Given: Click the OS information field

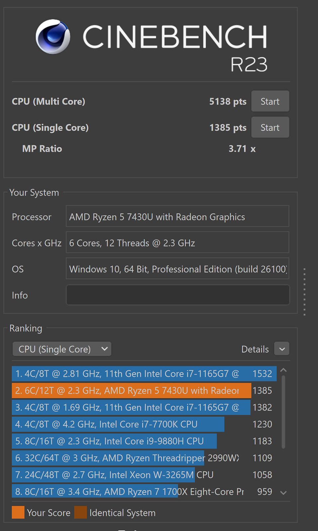Looking at the screenshot, I should 177,268.
